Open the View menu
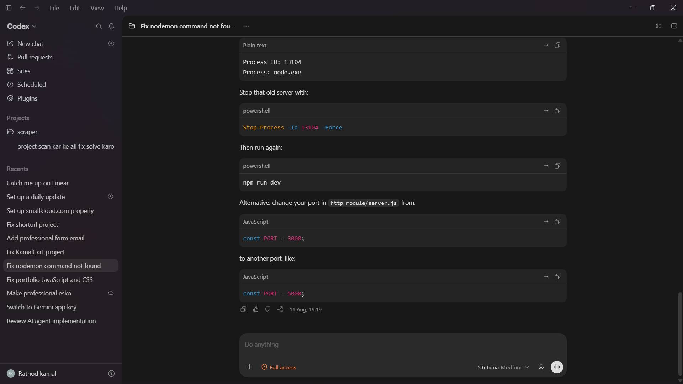 click(97, 8)
